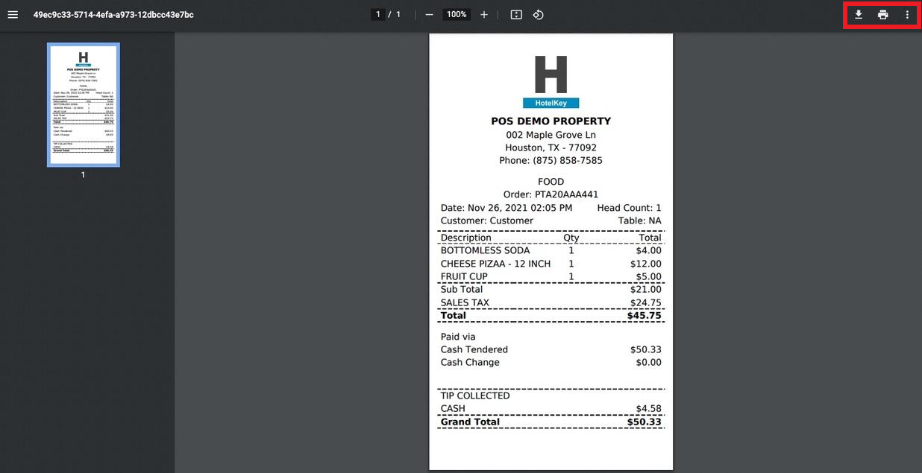
Task: Click the CHEESE PIZAA line item on receipt
Action: click(x=495, y=263)
